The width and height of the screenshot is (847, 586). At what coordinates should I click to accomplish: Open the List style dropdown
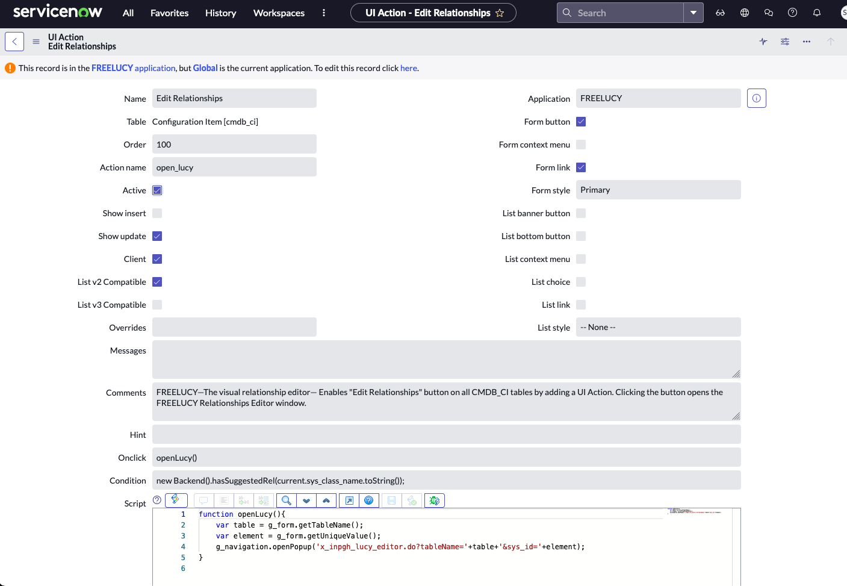click(659, 327)
